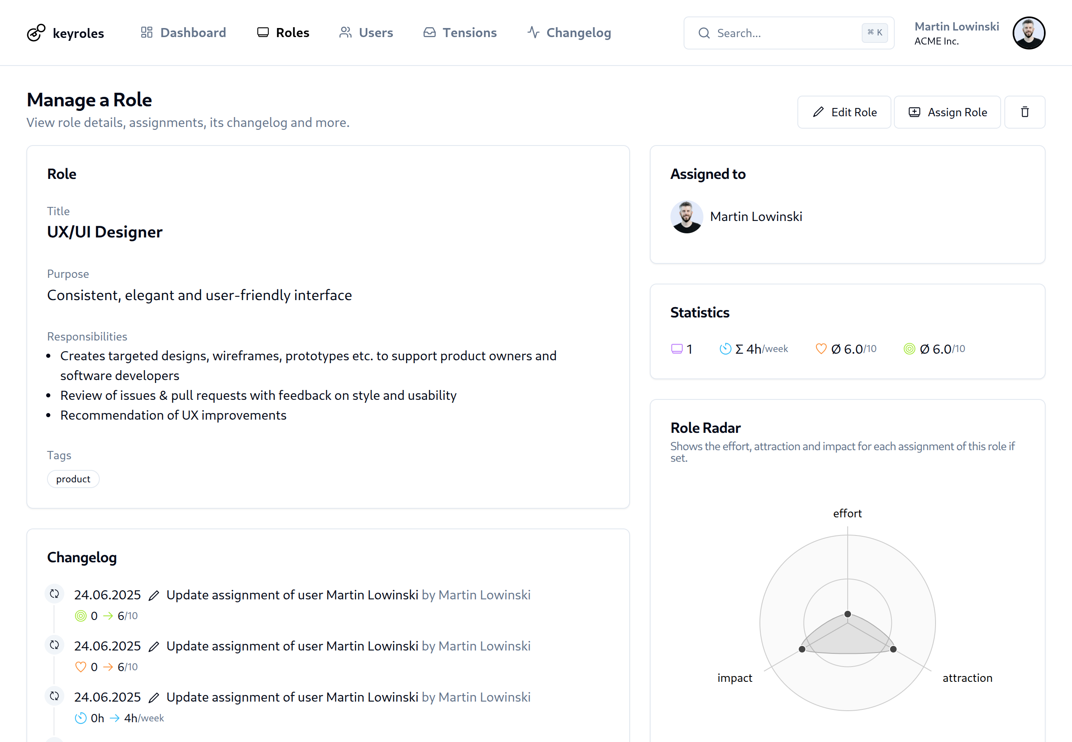This screenshot has width=1072, height=742.
Task: Click the clock icon showing 4h/week
Action: pyautogui.click(x=725, y=348)
